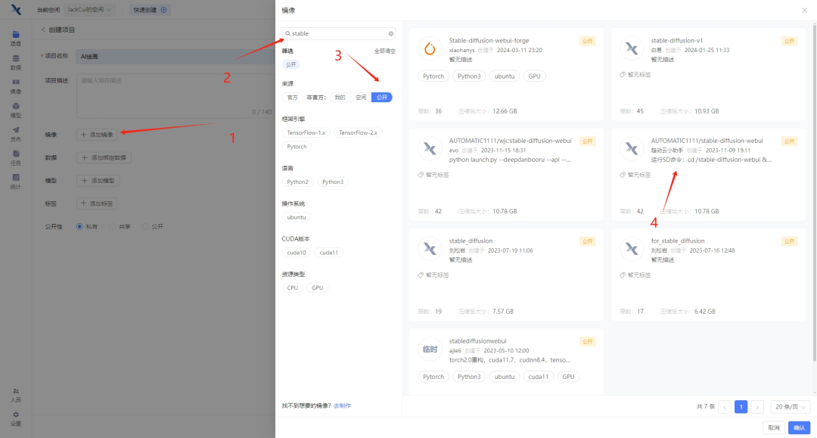Close the 镜像 dialog with the X
817x438 pixels.
pyautogui.click(x=804, y=10)
